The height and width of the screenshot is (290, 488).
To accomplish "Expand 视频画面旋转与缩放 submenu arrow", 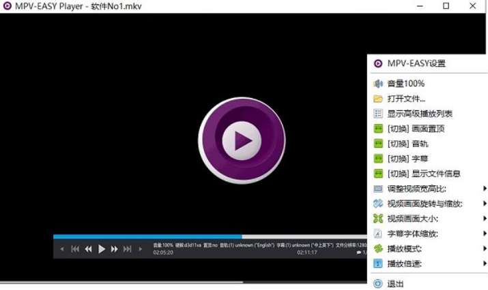I will coord(485,204).
